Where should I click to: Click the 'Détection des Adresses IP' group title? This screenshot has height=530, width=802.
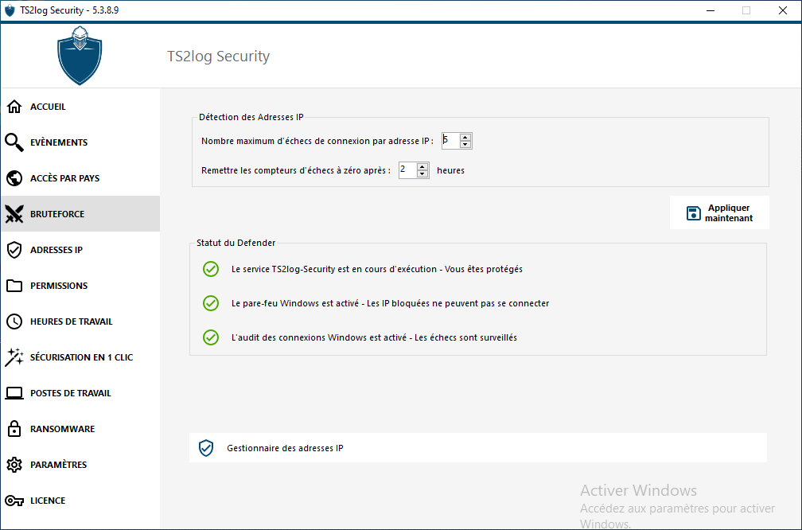point(251,117)
